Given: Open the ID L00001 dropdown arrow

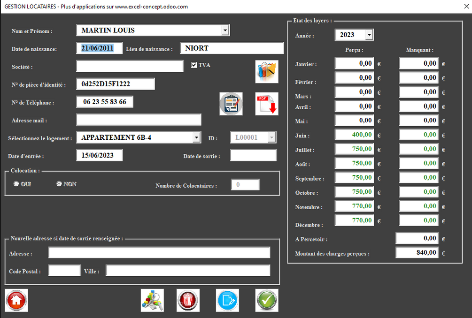Looking at the screenshot, I should [x=271, y=138].
